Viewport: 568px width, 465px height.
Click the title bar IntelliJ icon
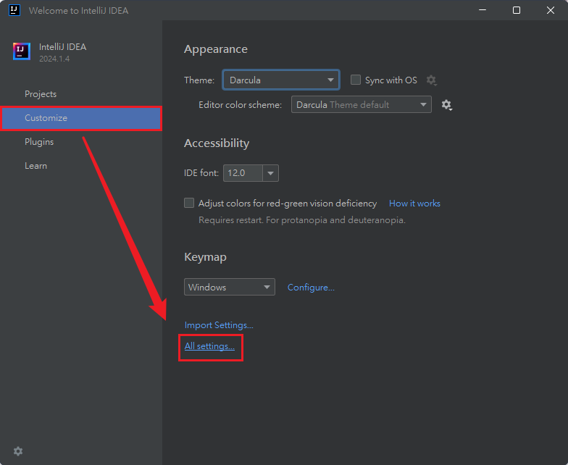coord(14,10)
